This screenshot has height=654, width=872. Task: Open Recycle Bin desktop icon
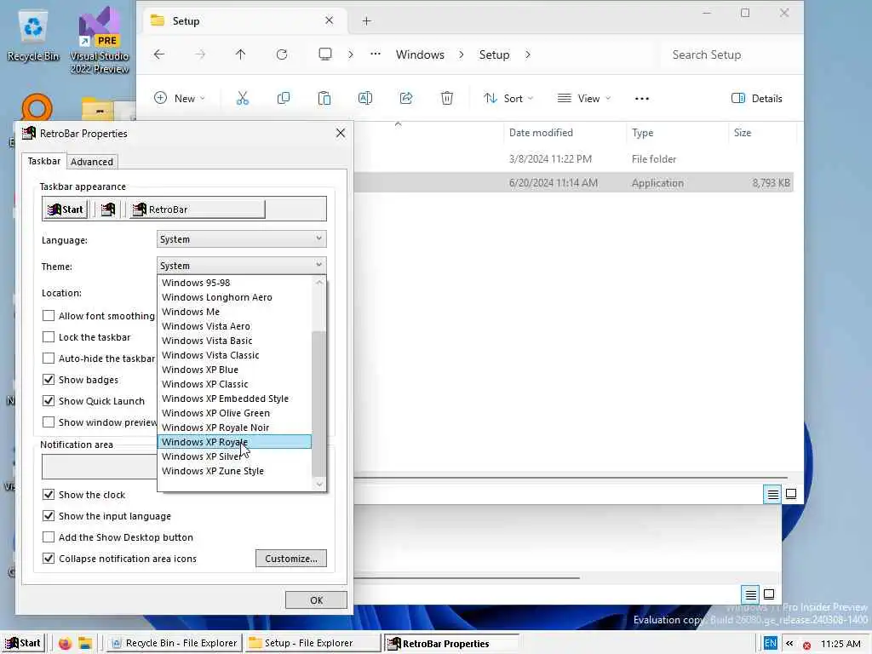(x=33, y=33)
